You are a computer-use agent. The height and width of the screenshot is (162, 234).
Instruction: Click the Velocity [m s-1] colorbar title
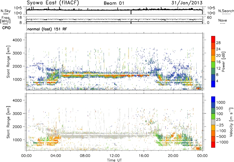point(231,122)
